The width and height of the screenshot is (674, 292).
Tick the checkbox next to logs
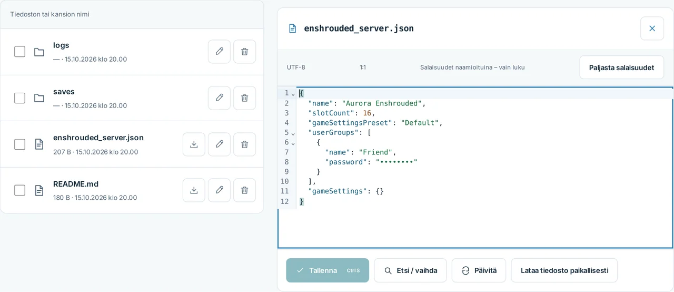click(19, 52)
